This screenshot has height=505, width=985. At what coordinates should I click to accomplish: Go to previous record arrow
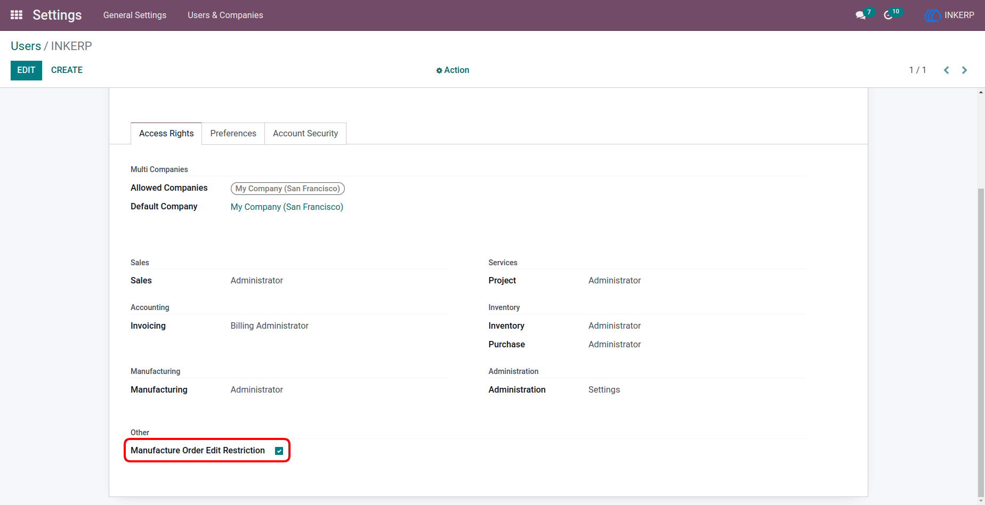947,70
